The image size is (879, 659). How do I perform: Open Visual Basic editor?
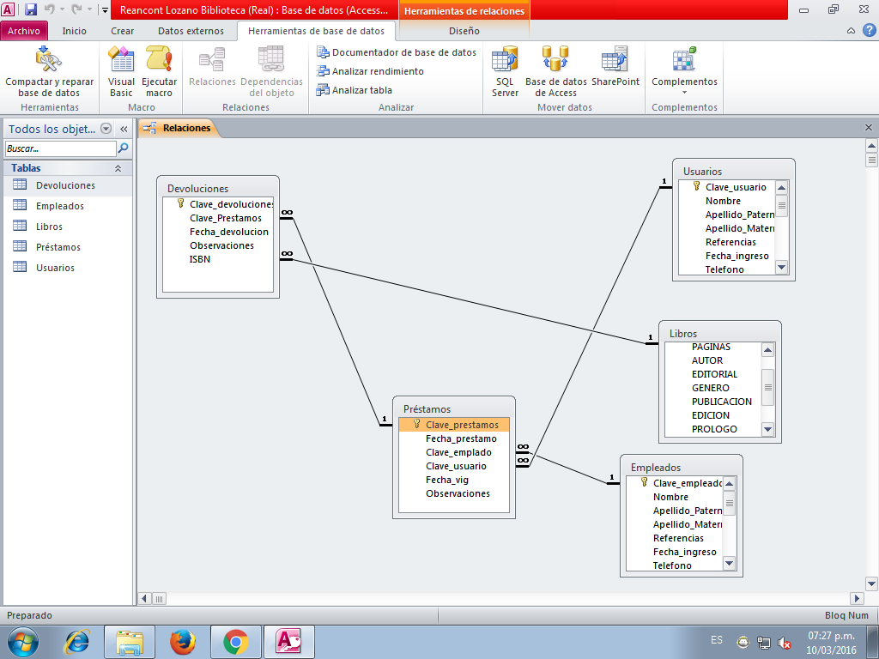click(121, 61)
